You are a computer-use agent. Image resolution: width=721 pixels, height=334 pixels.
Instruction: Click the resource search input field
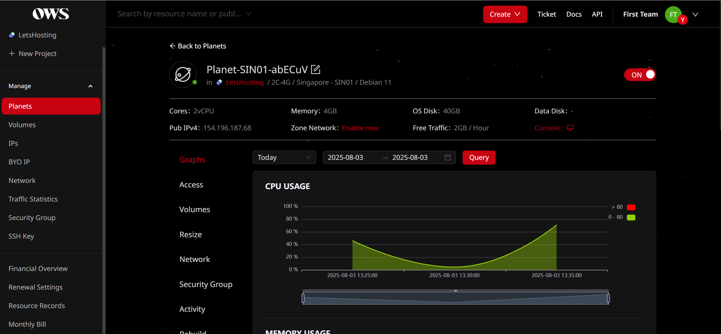tap(179, 14)
